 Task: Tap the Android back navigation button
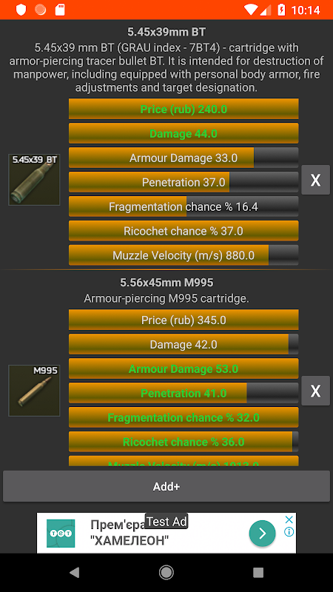pos(75,573)
